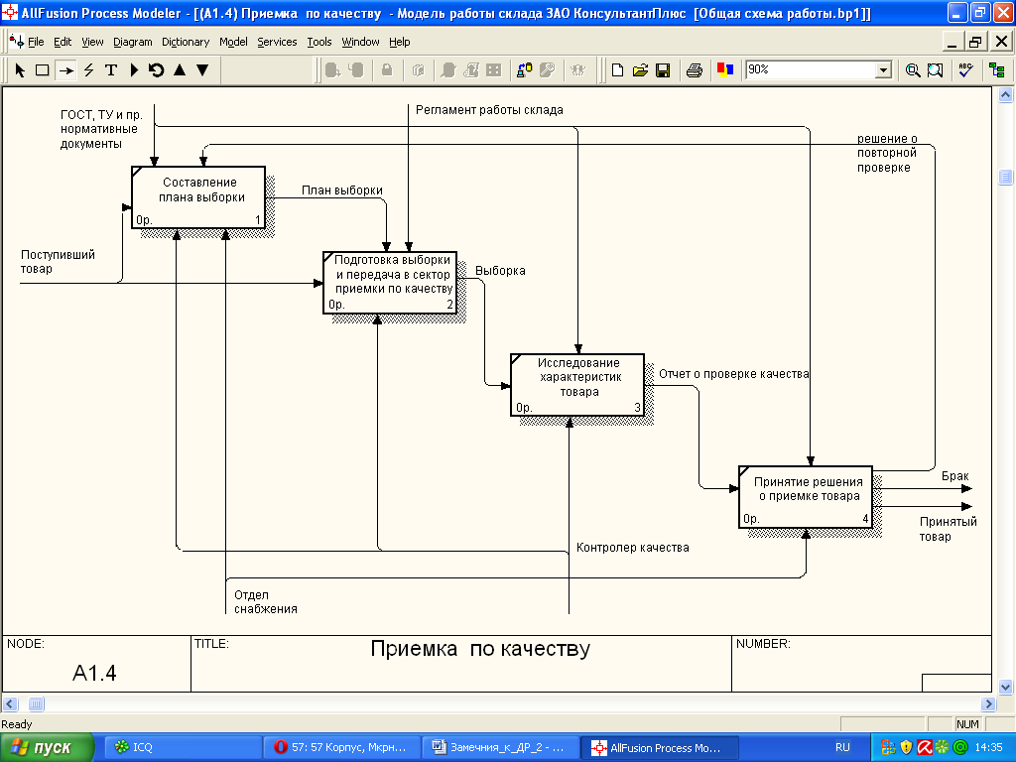This screenshot has width=1016, height=762.
Task: Click the arrow label Отдел снабжения
Action: [x=266, y=602]
